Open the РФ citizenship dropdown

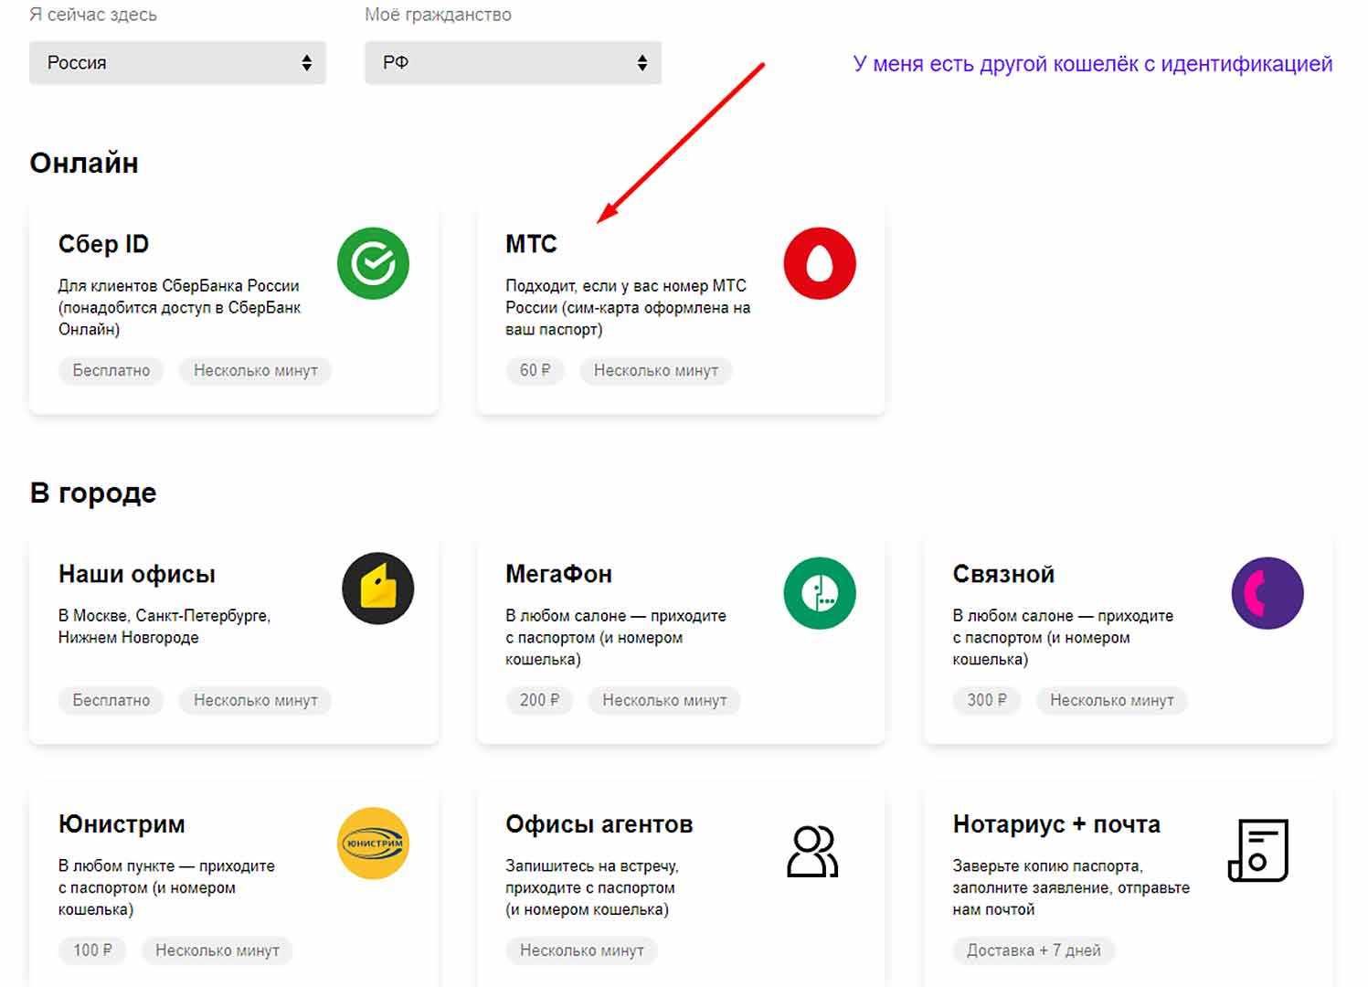point(513,63)
